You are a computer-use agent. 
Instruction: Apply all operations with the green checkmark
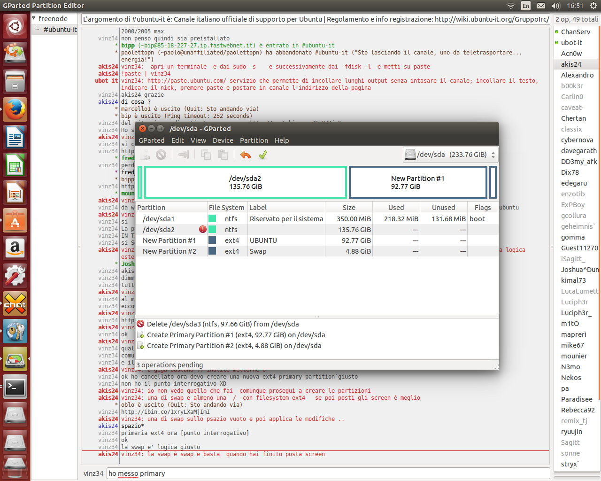[x=263, y=155]
